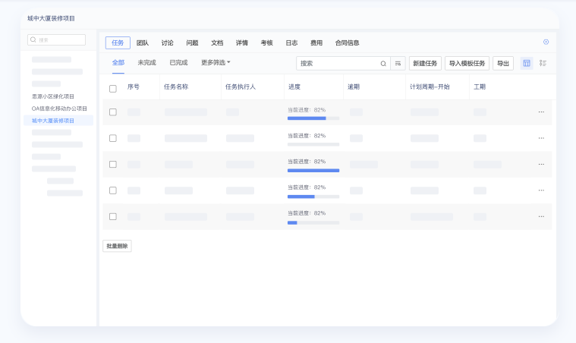Open 思源小区绿化项目 in the sidebar

click(53, 96)
